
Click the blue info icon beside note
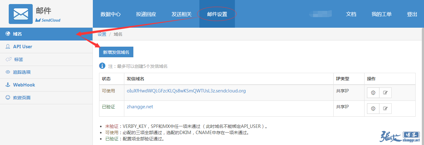point(102,66)
